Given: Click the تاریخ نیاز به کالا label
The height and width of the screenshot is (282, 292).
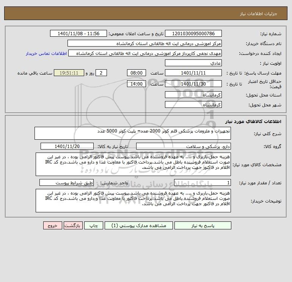Looking at the screenshot, I should [x=113, y=146].
